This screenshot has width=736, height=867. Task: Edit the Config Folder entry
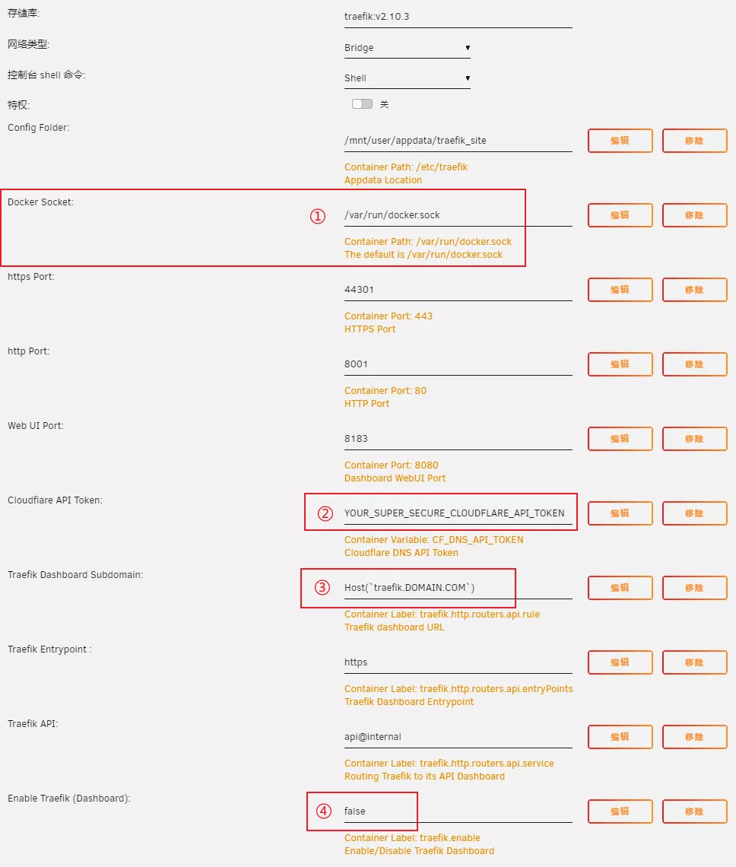coord(620,141)
